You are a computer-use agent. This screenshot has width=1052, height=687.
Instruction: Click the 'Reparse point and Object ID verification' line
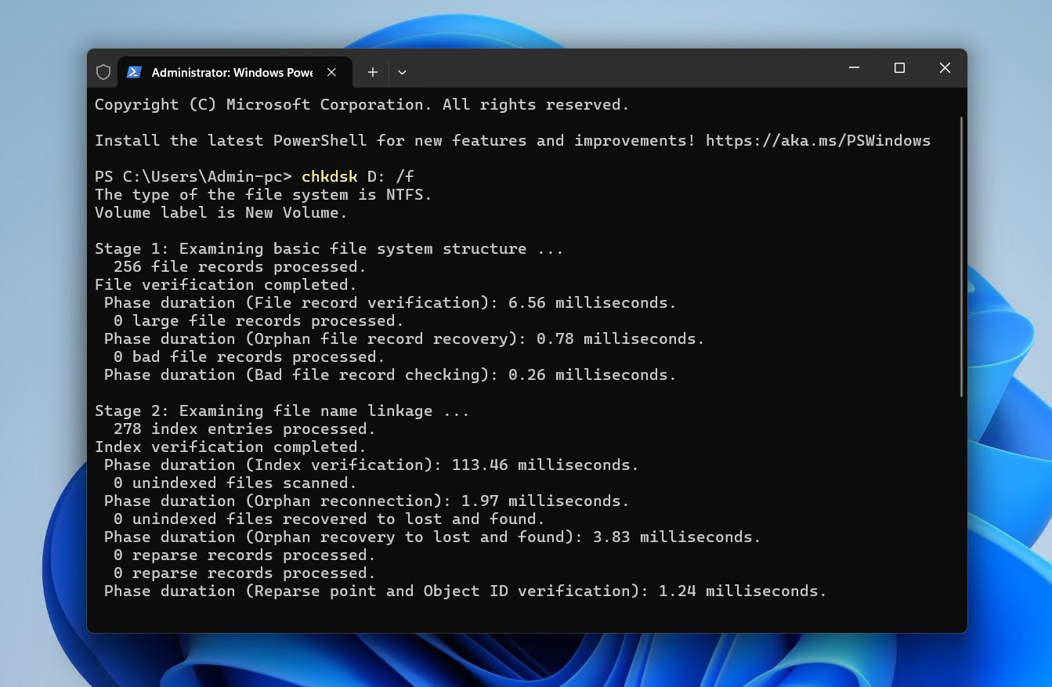[x=465, y=591]
